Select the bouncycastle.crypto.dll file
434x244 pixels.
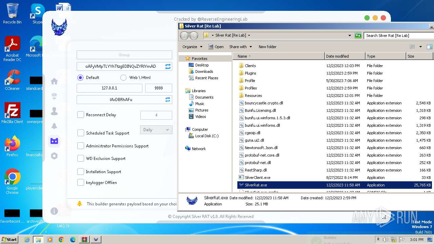[x=264, y=103]
